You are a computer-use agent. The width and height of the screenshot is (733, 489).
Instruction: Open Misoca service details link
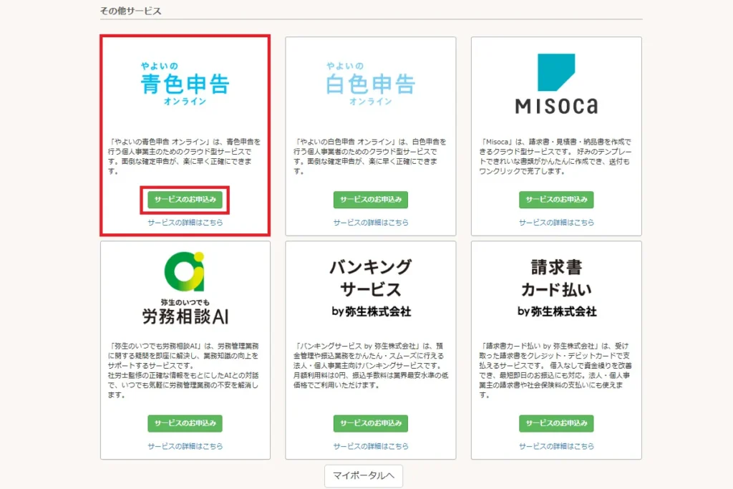click(x=556, y=223)
